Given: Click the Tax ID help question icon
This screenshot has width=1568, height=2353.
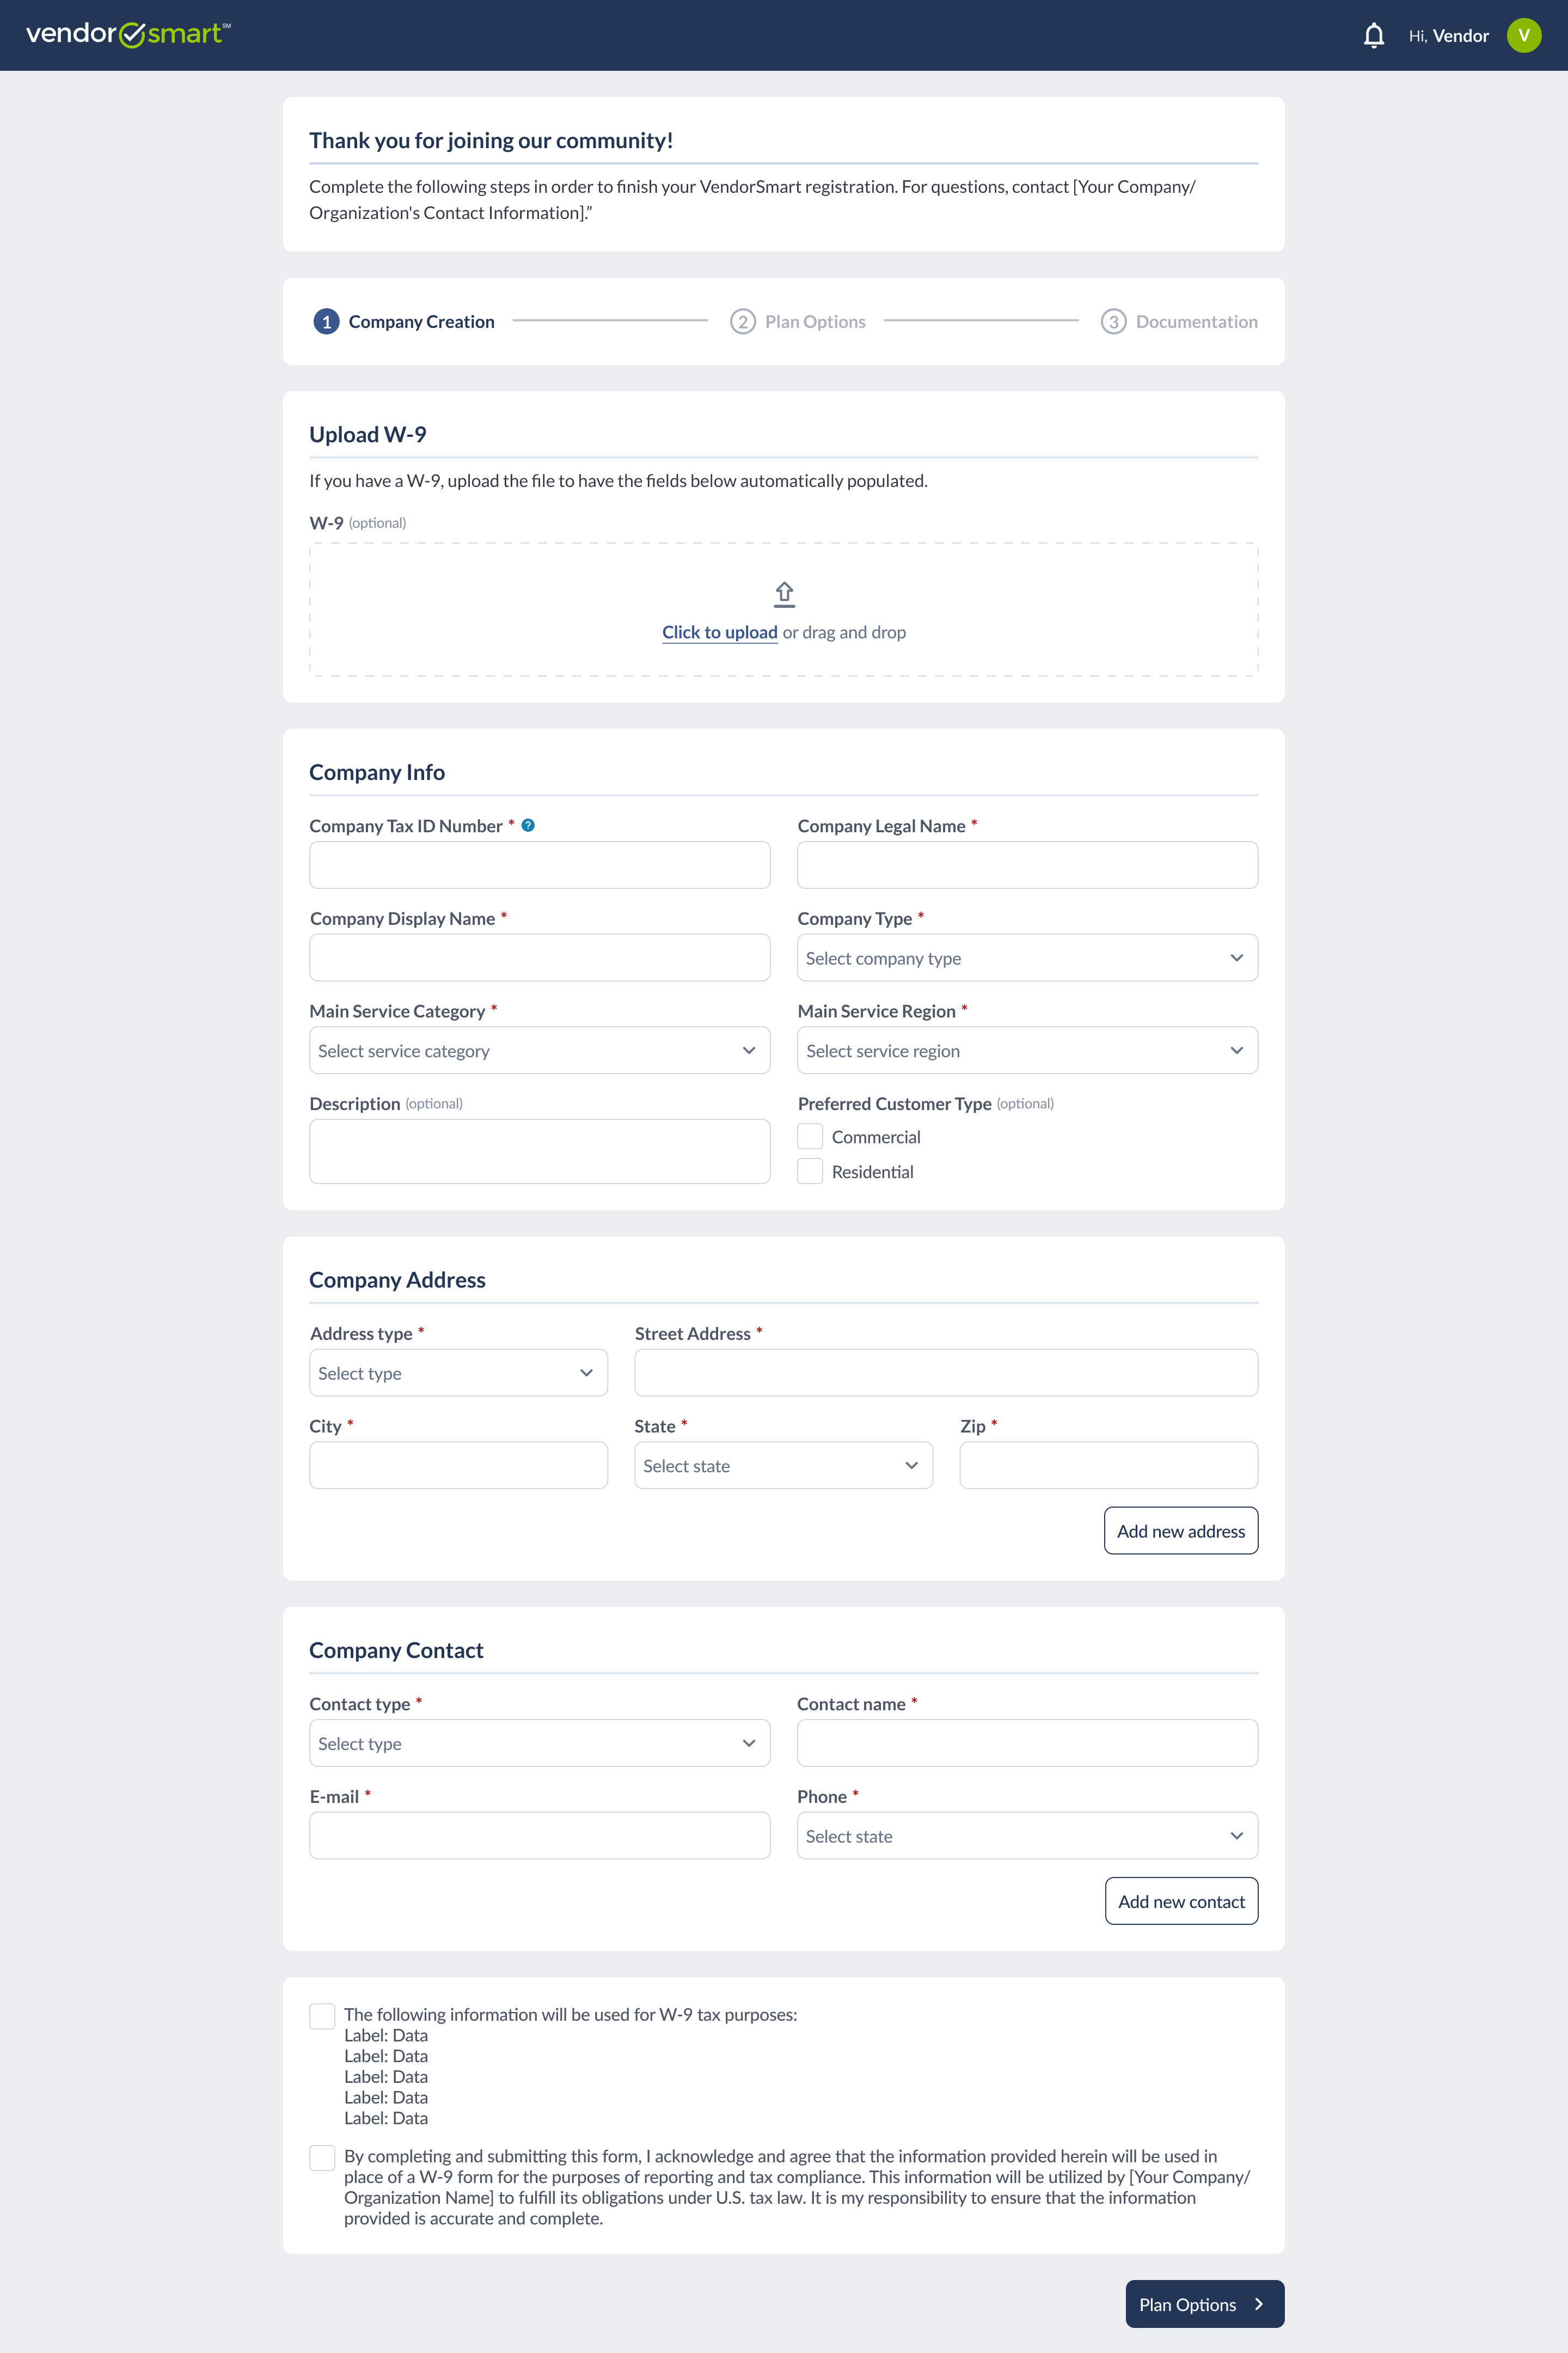Looking at the screenshot, I should tap(528, 825).
